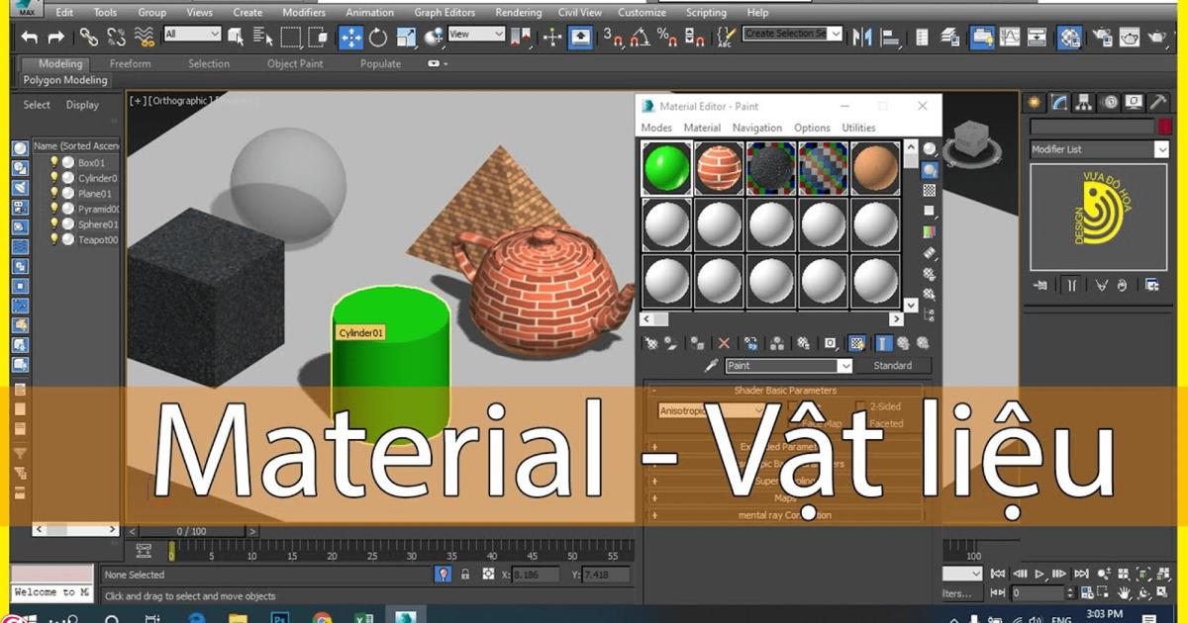Viewport: 1188px width, 623px height.
Task: Toggle the Angle Snap button
Action: (643, 38)
